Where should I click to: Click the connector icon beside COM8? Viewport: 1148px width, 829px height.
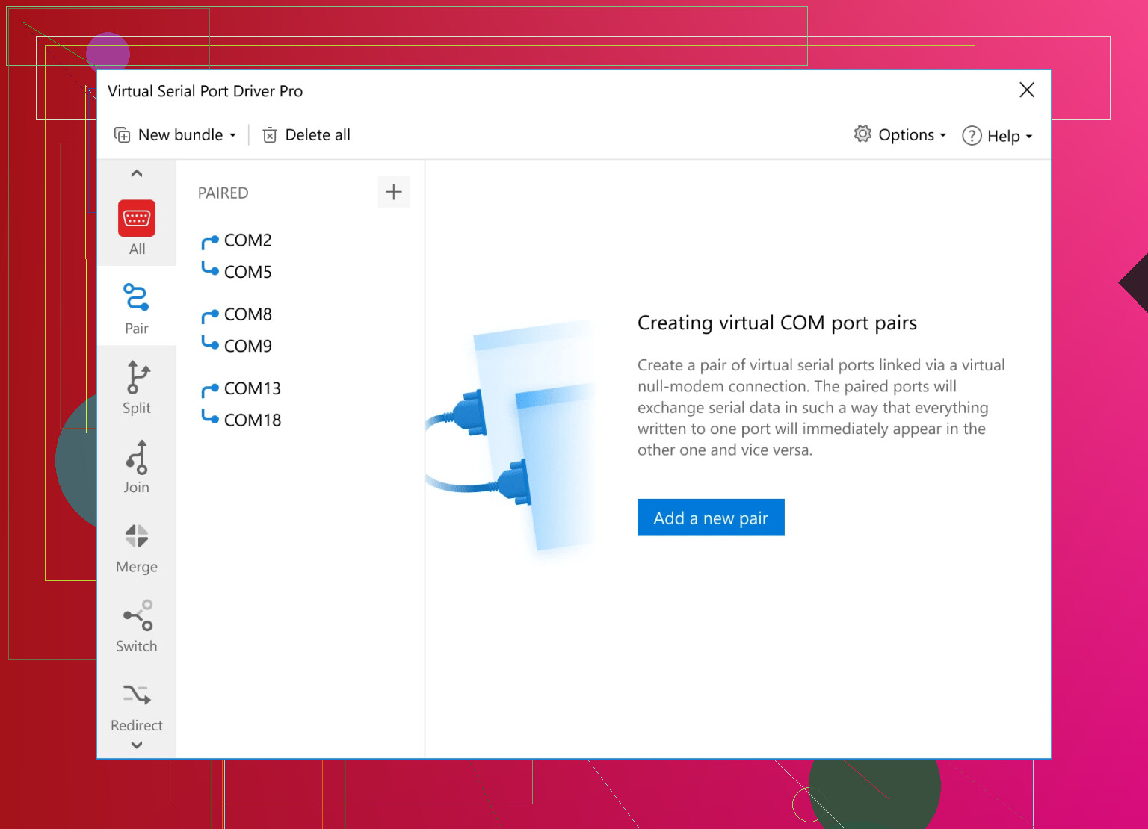tap(210, 316)
